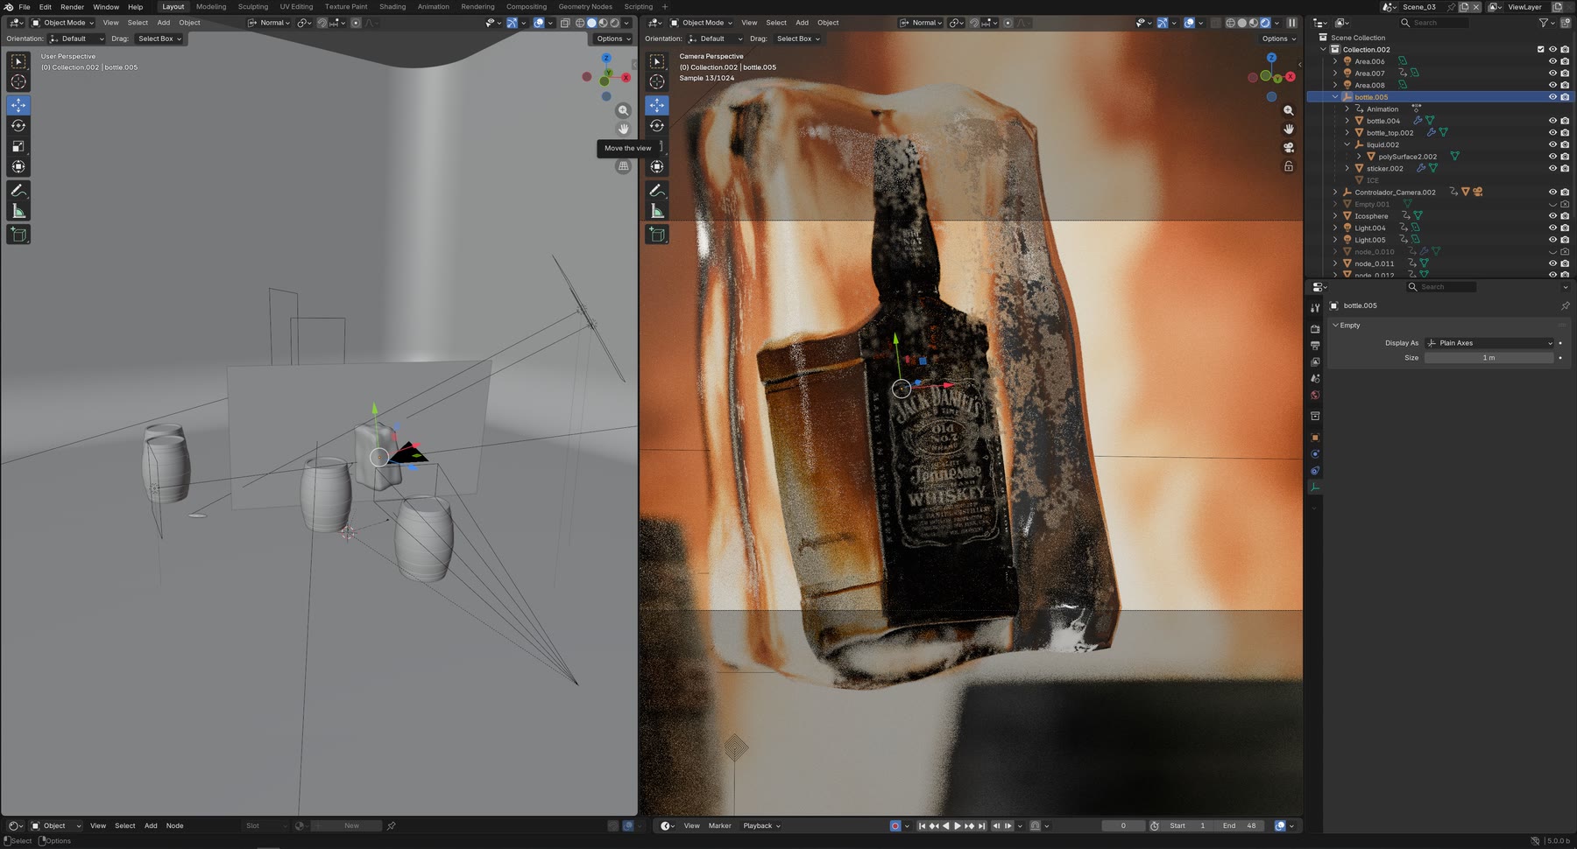Select the Move tool in Camera Perspective viewport
The width and height of the screenshot is (1577, 849).
657,105
